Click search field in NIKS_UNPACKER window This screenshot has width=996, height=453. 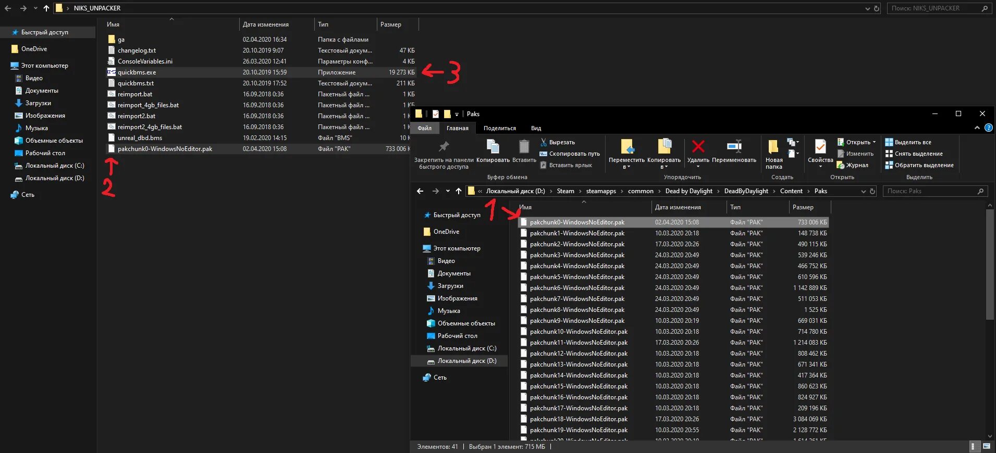coord(939,8)
